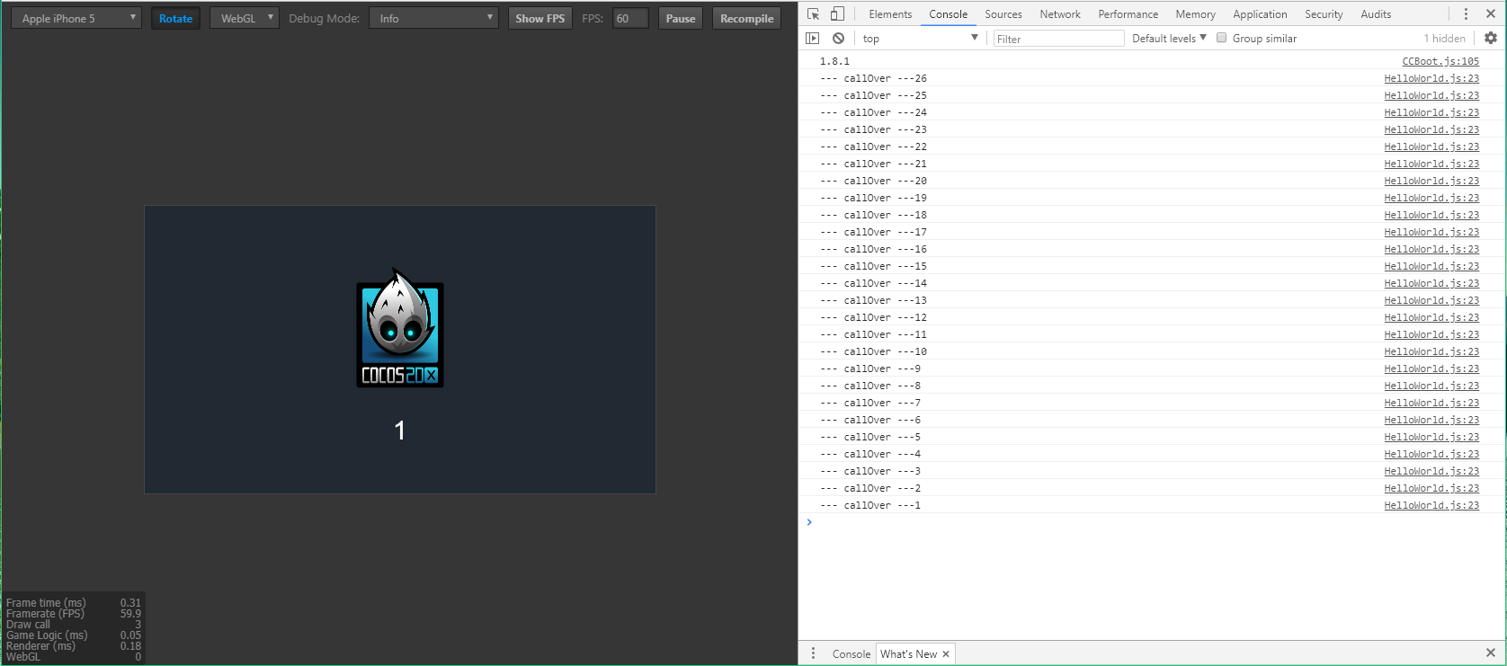The width and height of the screenshot is (1507, 666).
Task: Click the number 1 label in the game view
Action: [400, 431]
